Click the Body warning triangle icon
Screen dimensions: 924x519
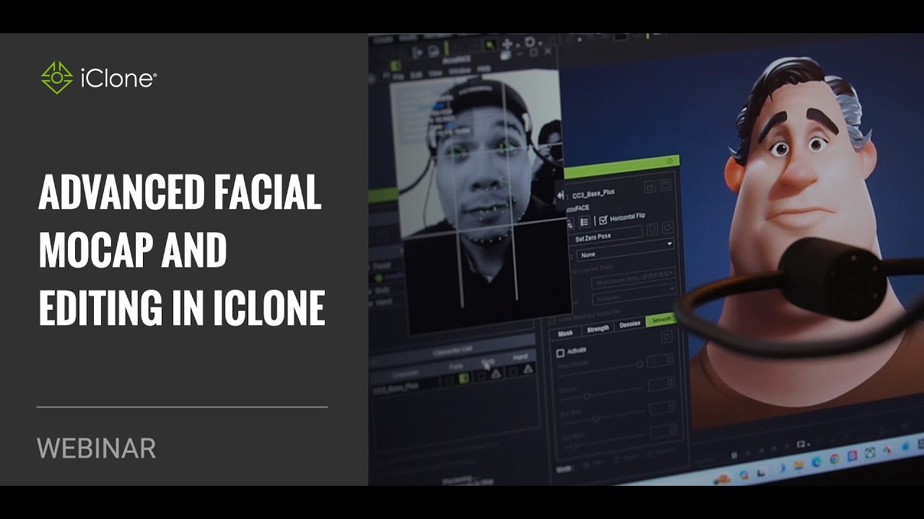[x=496, y=373]
